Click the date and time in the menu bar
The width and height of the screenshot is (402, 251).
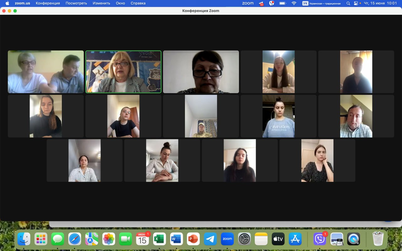[380, 3]
